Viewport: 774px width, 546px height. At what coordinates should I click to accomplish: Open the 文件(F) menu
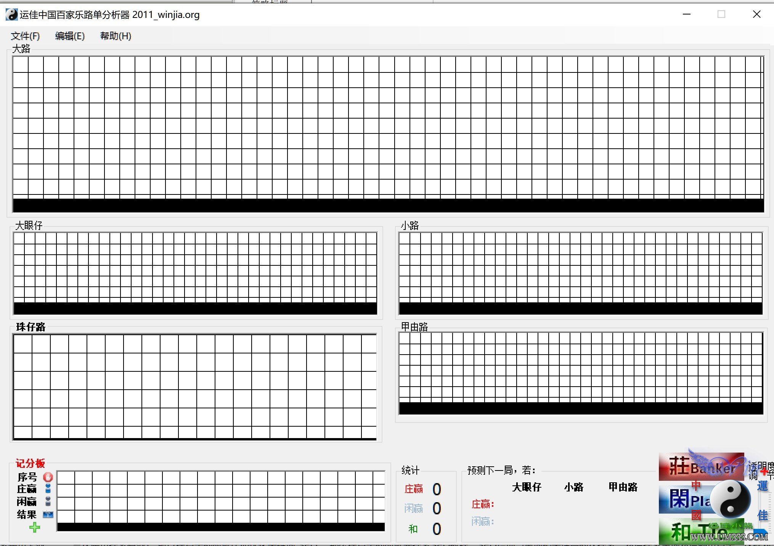(25, 36)
